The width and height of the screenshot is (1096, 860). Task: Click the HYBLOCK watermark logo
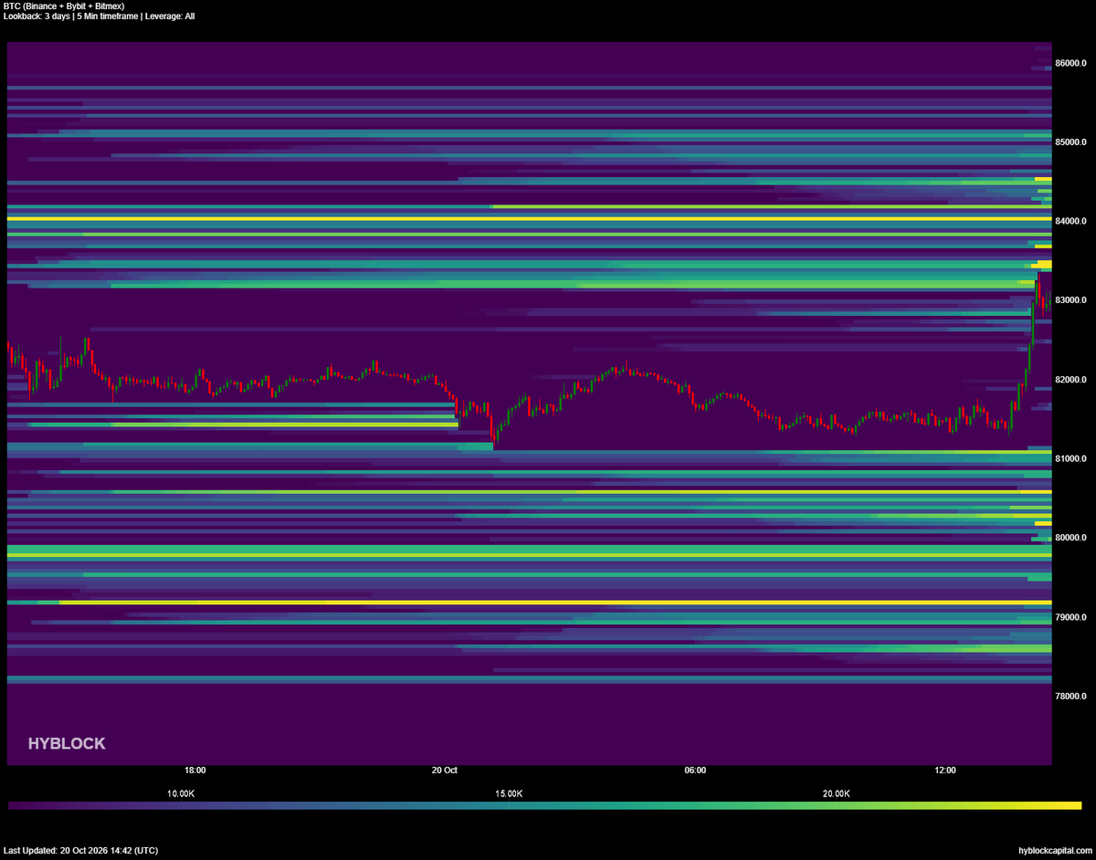coord(67,744)
